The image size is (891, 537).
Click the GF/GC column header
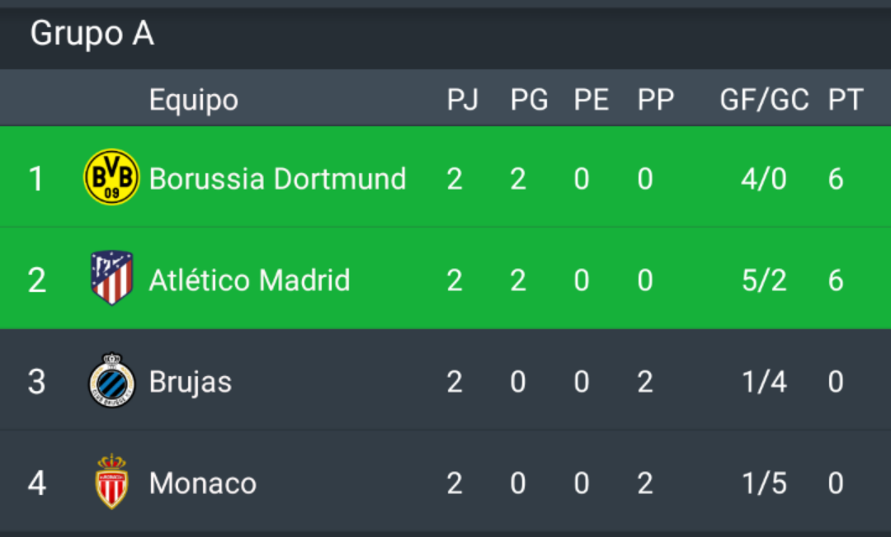(x=764, y=100)
